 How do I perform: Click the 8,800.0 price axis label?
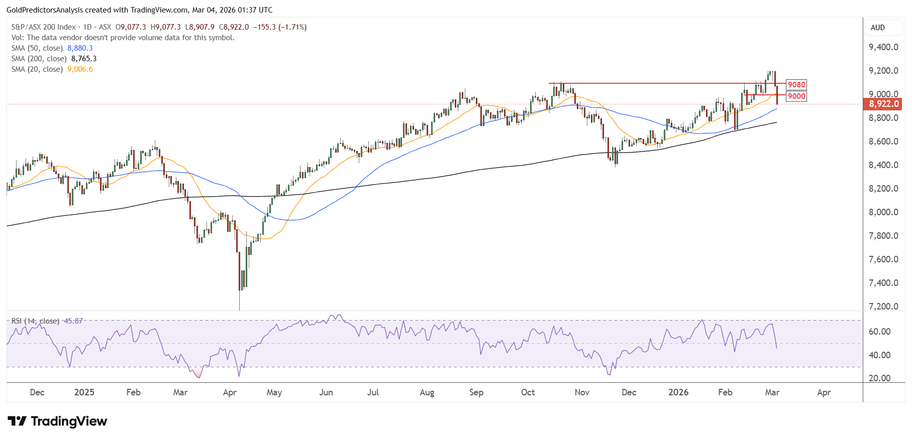pos(883,118)
